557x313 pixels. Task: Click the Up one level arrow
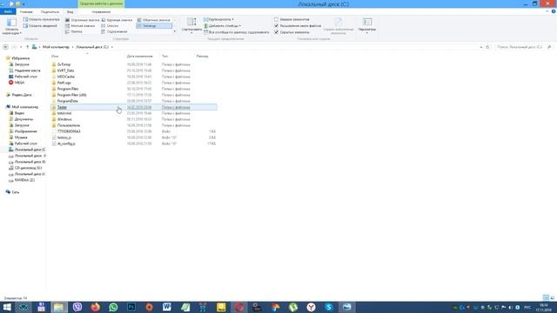(27, 47)
